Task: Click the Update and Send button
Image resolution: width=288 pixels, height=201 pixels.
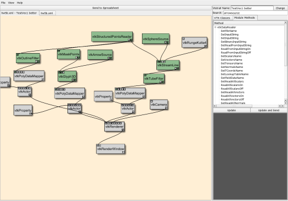Action: (x=269, y=110)
